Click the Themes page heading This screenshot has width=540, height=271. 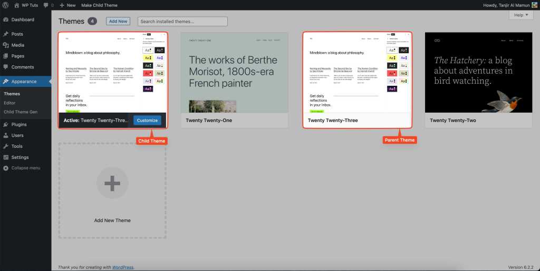[71, 21]
